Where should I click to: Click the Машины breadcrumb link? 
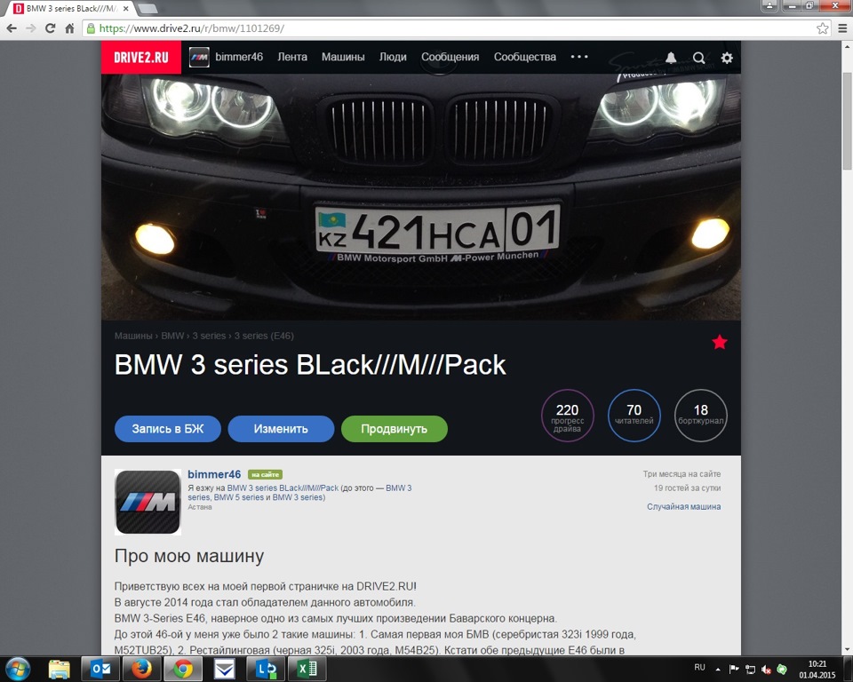coord(133,336)
